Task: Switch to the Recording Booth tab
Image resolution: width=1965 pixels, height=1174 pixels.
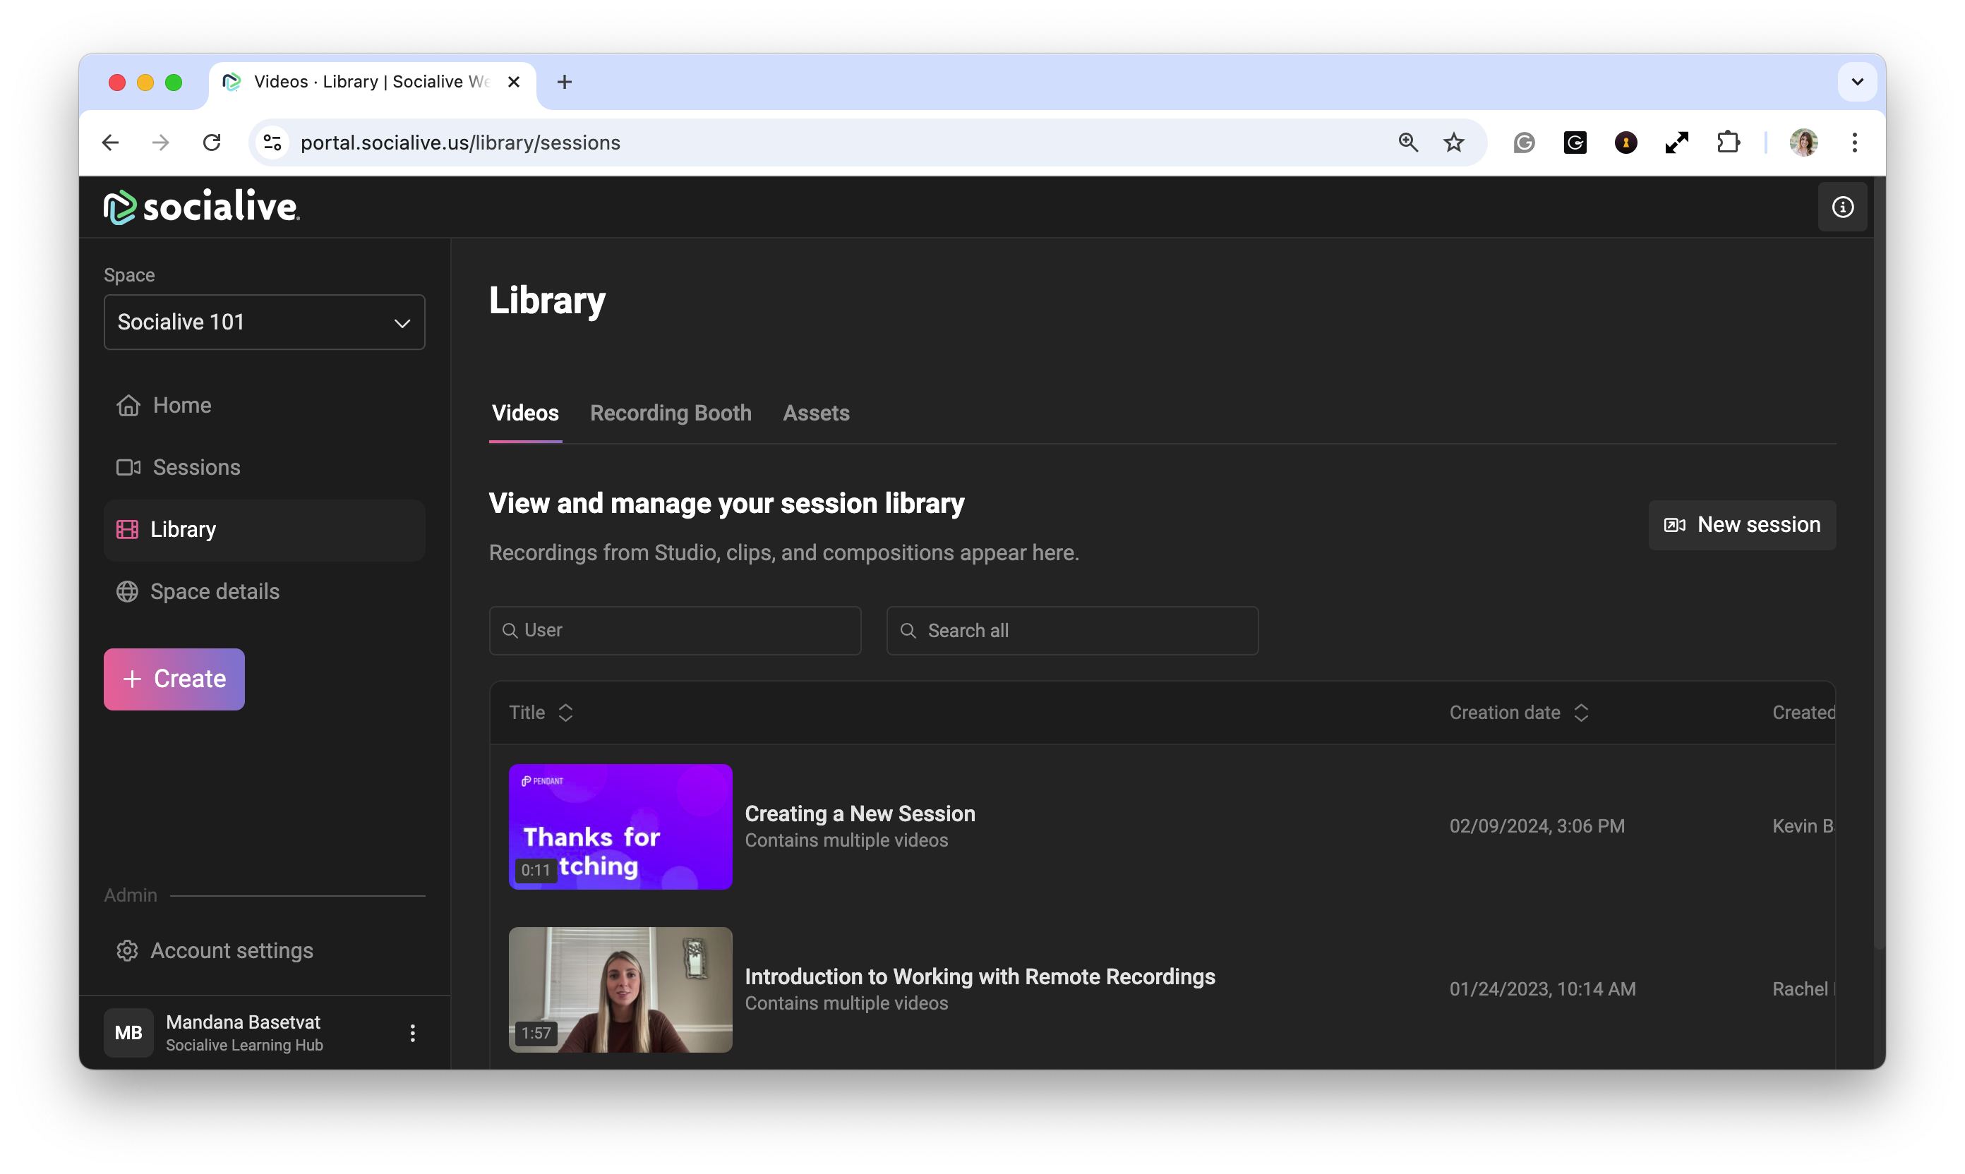Action: (x=671, y=413)
